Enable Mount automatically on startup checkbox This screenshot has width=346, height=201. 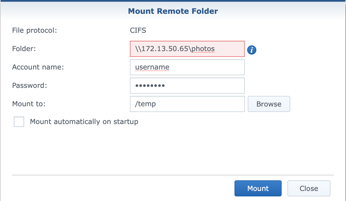tap(19, 122)
